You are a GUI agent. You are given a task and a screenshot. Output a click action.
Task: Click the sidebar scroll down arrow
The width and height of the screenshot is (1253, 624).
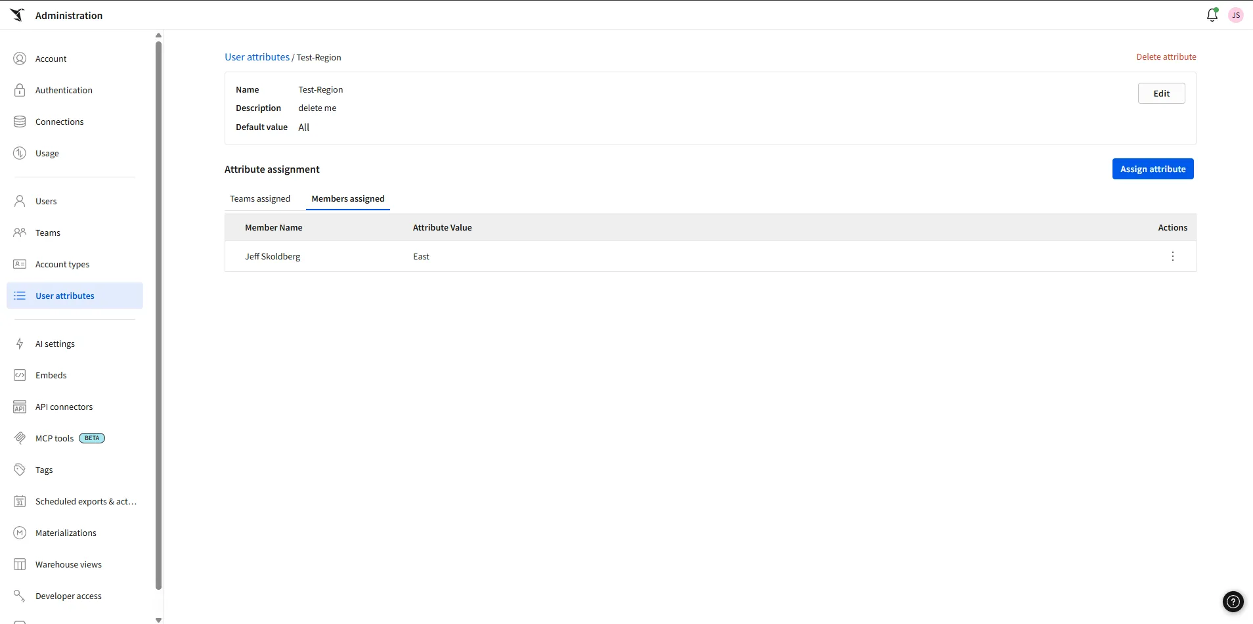tap(158, 619)
